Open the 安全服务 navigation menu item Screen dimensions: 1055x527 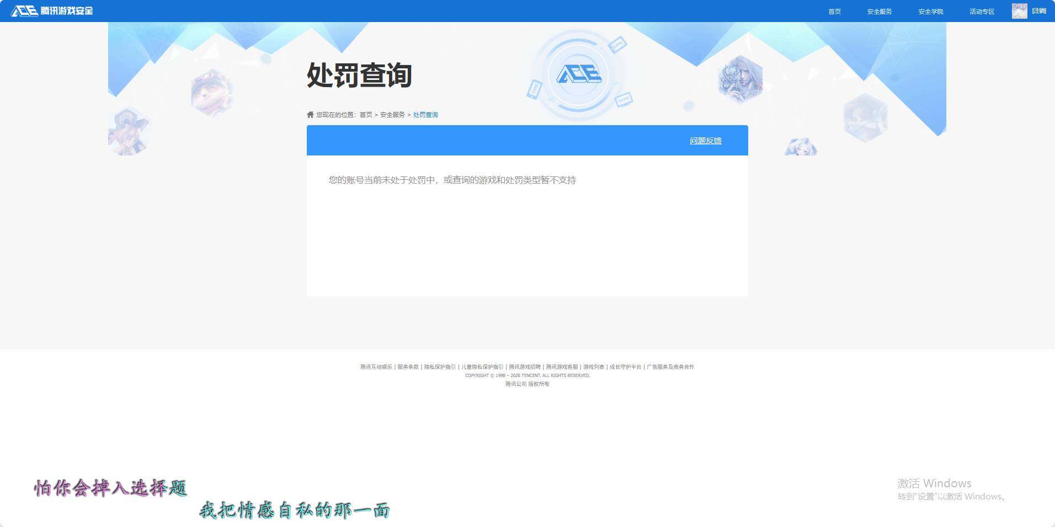[x=878, y=10]
